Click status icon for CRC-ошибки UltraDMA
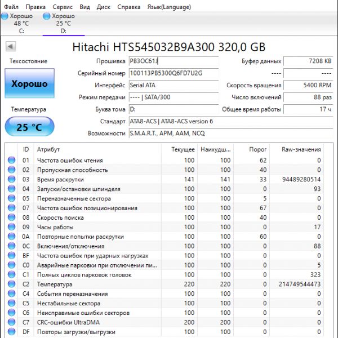Image resolution: width=338 pixels, height=338 pixels. point(11,322)
